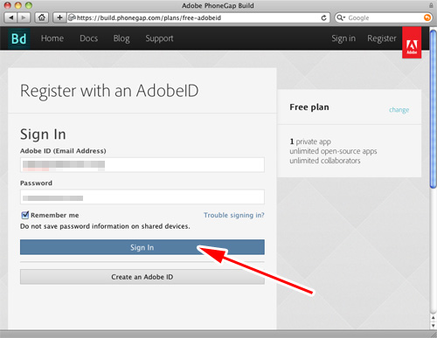Click the change link beside Free plan

tap(399, 110)
